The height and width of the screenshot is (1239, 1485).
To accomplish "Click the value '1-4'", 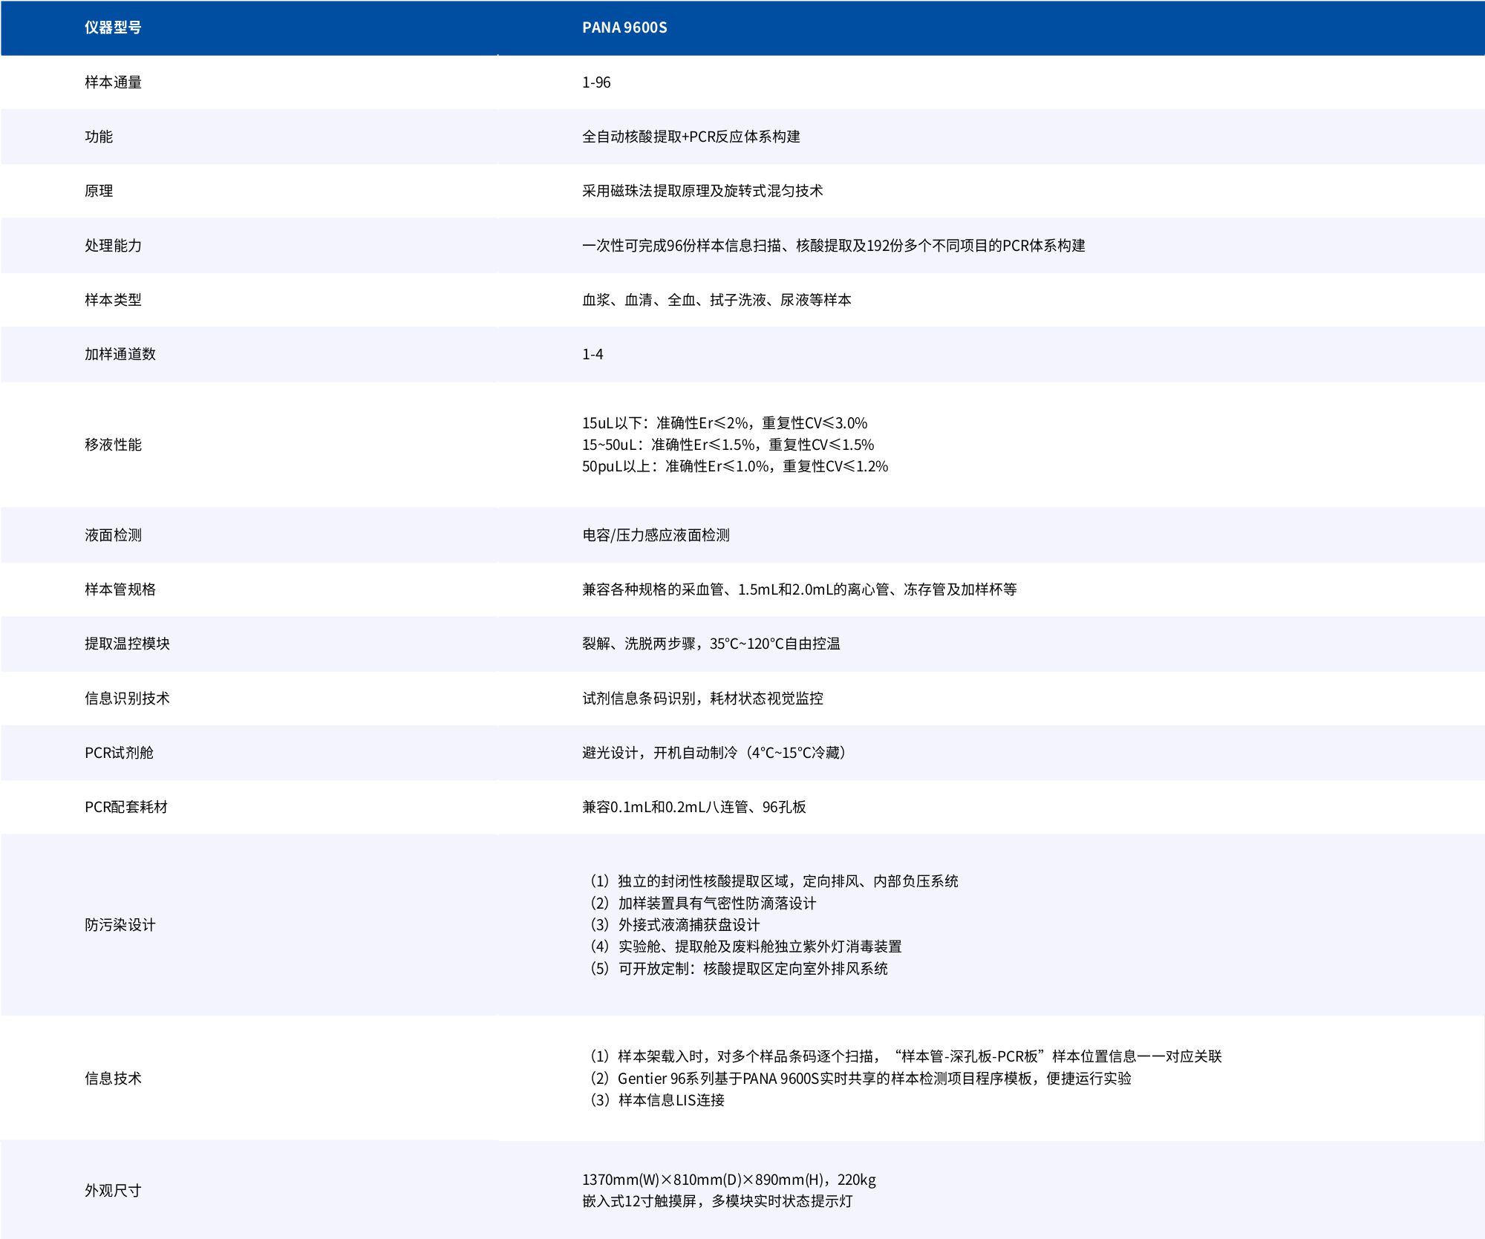I will coord(593,354).
